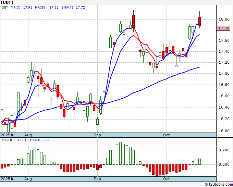Click the 17.60 price axis label
Screen dimensions: 233x187
pyautogui.click(x=224, y=41)
